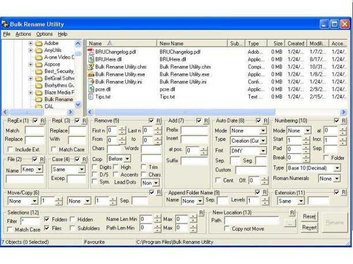Click the Revert button
The width and height of the screenshot is (353, 264).
(309, 228)
